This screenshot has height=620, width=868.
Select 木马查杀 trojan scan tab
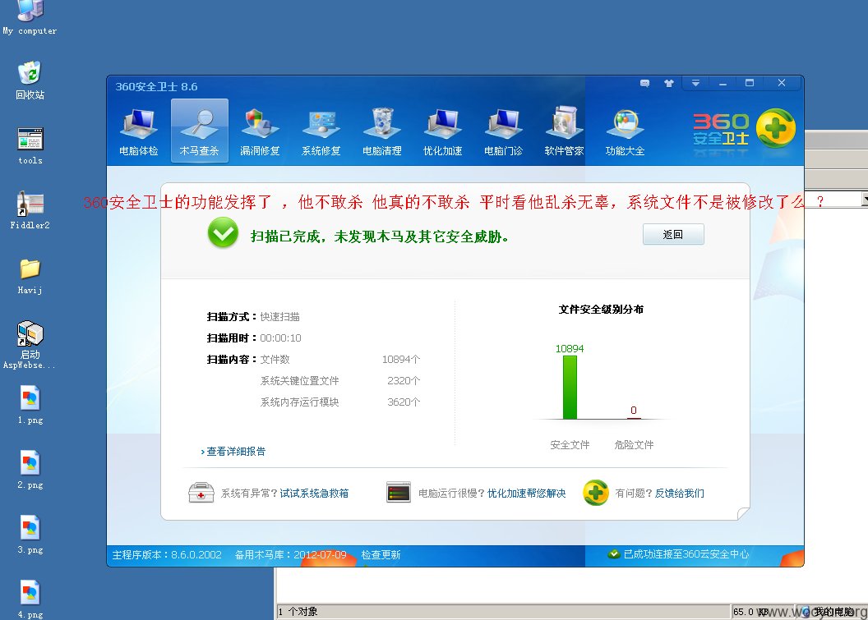199,131
